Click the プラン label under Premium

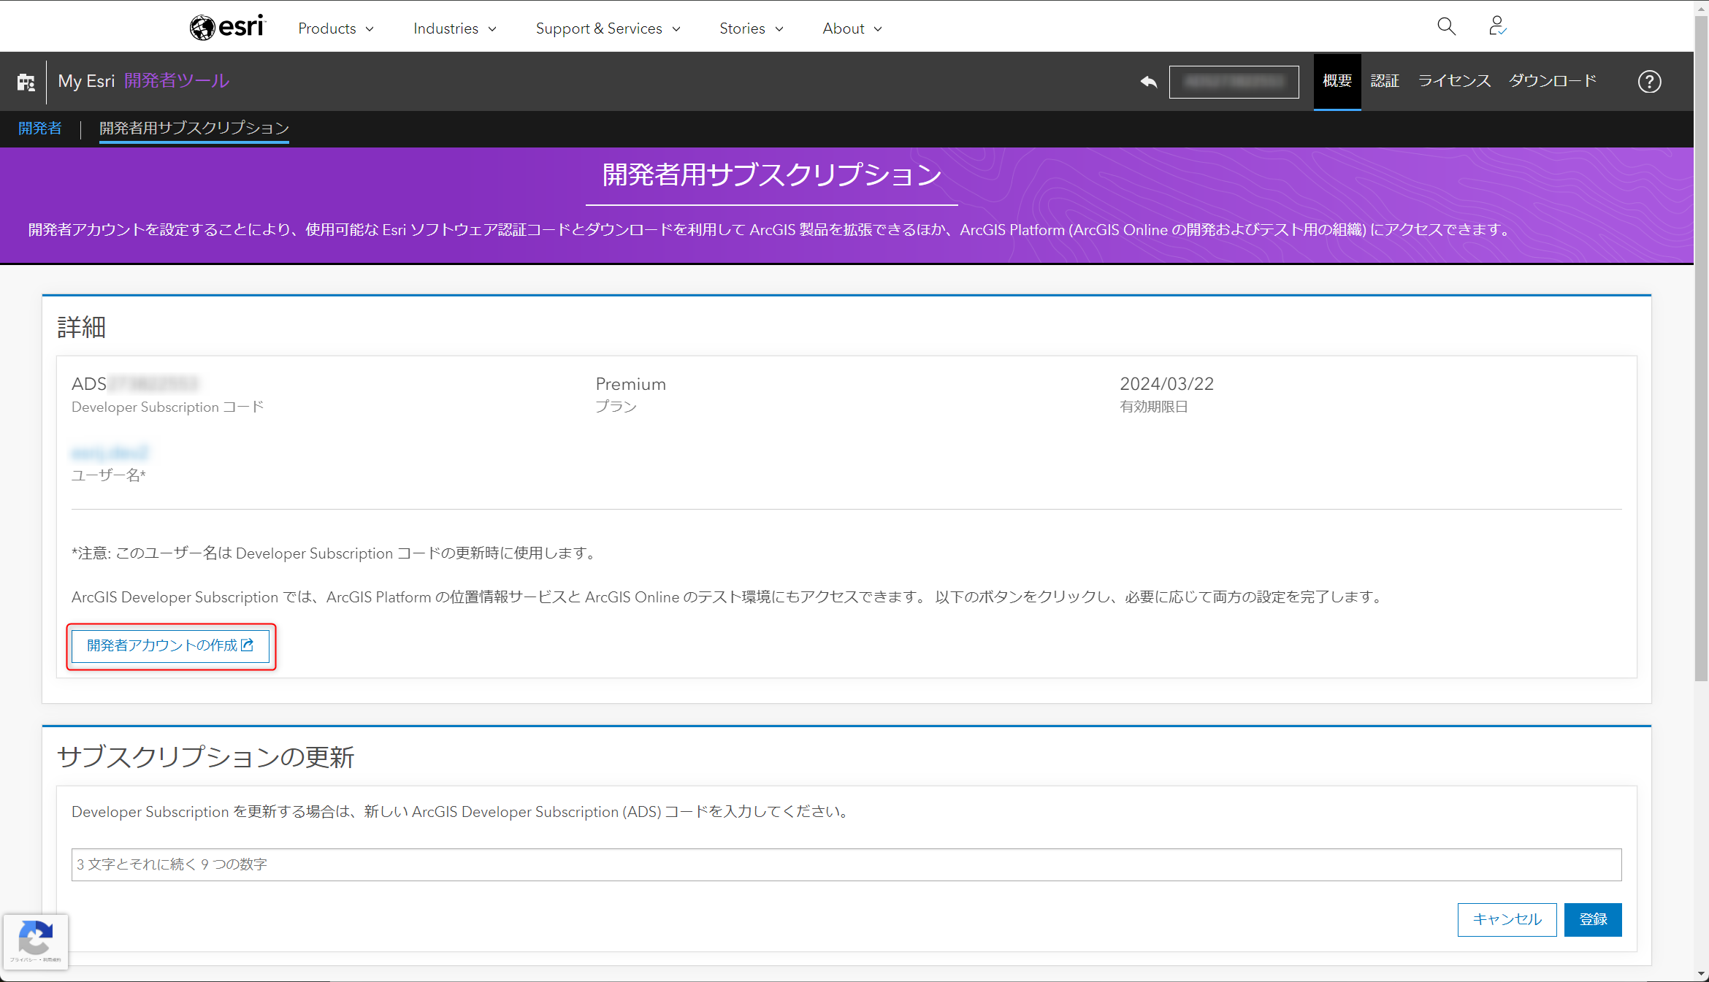(616, 407)
